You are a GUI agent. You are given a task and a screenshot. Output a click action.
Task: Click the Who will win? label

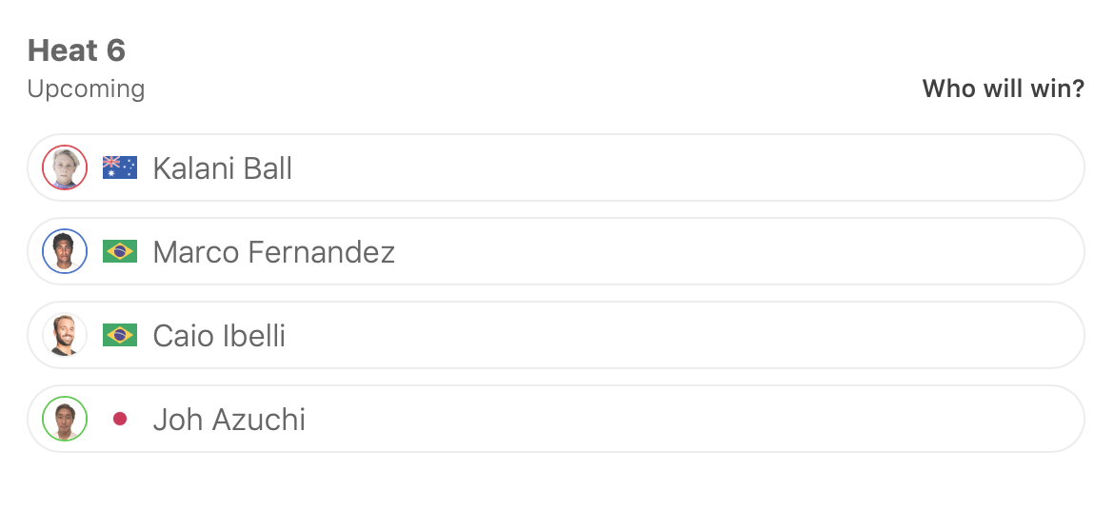point(1004,89)
